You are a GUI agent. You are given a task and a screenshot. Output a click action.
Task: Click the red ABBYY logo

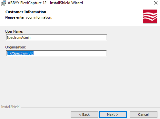150,16
